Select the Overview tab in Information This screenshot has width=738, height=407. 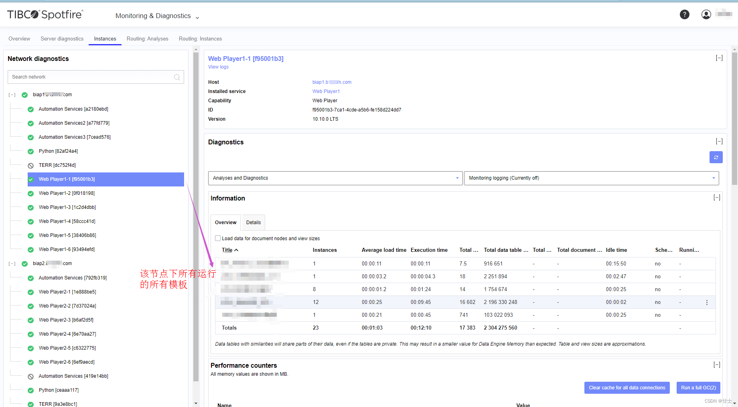pos(225,223)
